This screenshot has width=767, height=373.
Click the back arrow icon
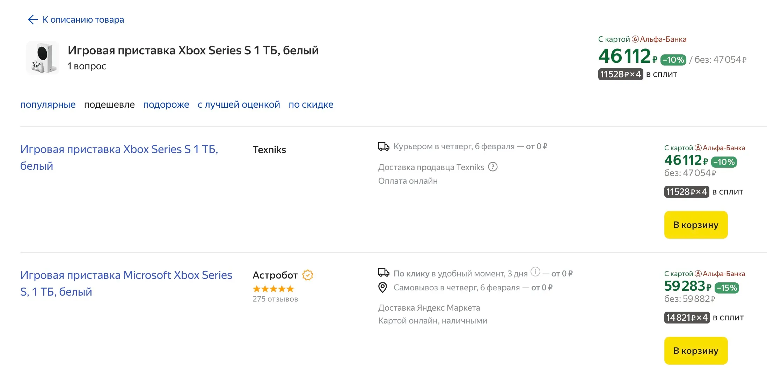33,20
